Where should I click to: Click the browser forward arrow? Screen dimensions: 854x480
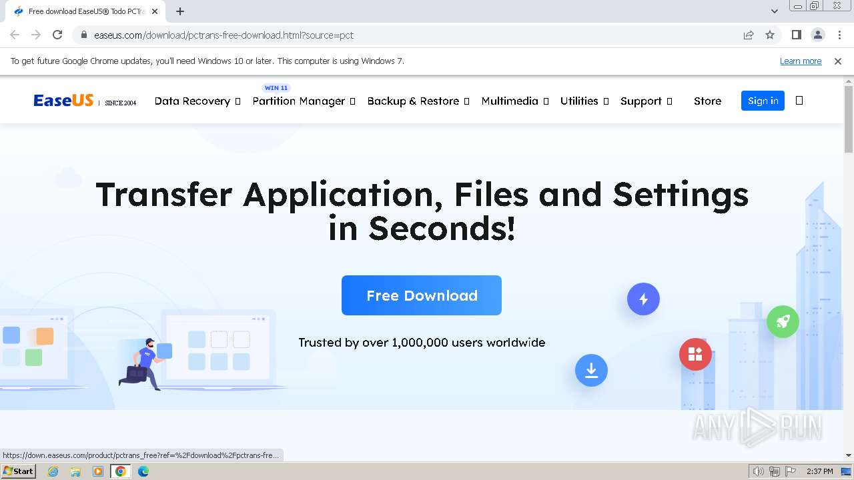pos(36,35)
